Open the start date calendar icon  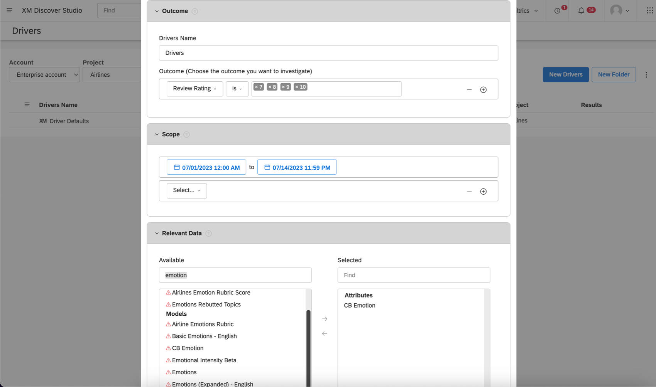tap(177, 167)
